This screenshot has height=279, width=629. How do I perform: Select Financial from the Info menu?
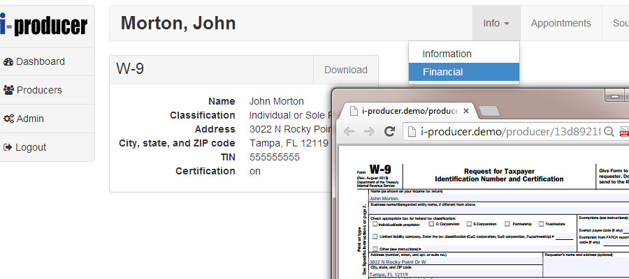click(463, 72)
